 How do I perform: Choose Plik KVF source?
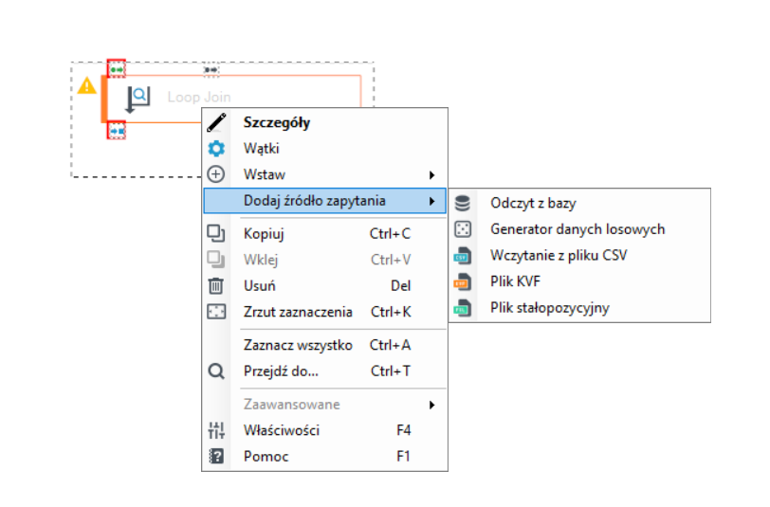[x=579, y=281]
